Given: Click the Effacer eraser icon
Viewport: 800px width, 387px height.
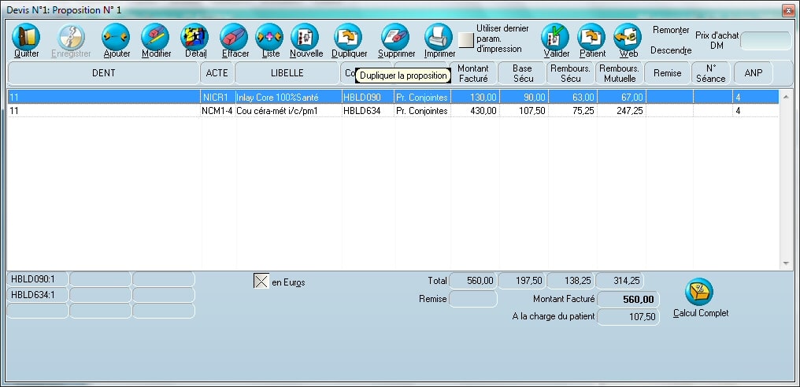Looking at the screenshot, I should pyautogui.click(x=235, y=37).
